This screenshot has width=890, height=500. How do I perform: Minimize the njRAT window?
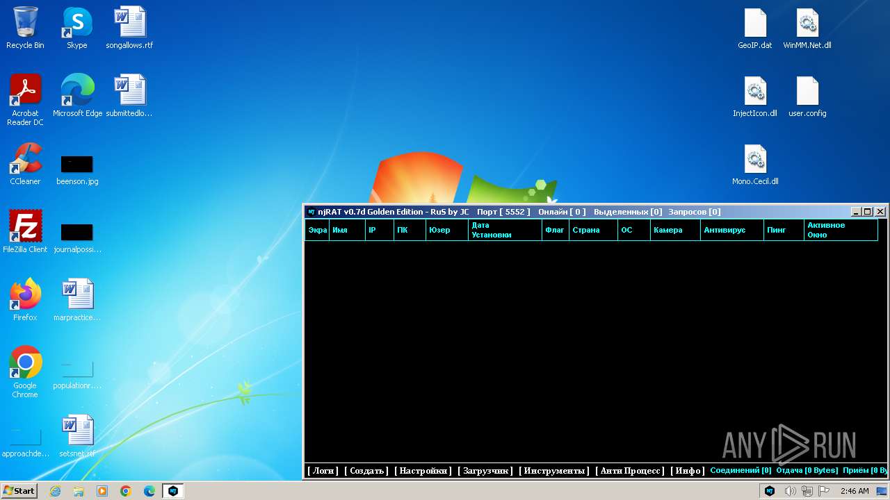pos(856,211)
